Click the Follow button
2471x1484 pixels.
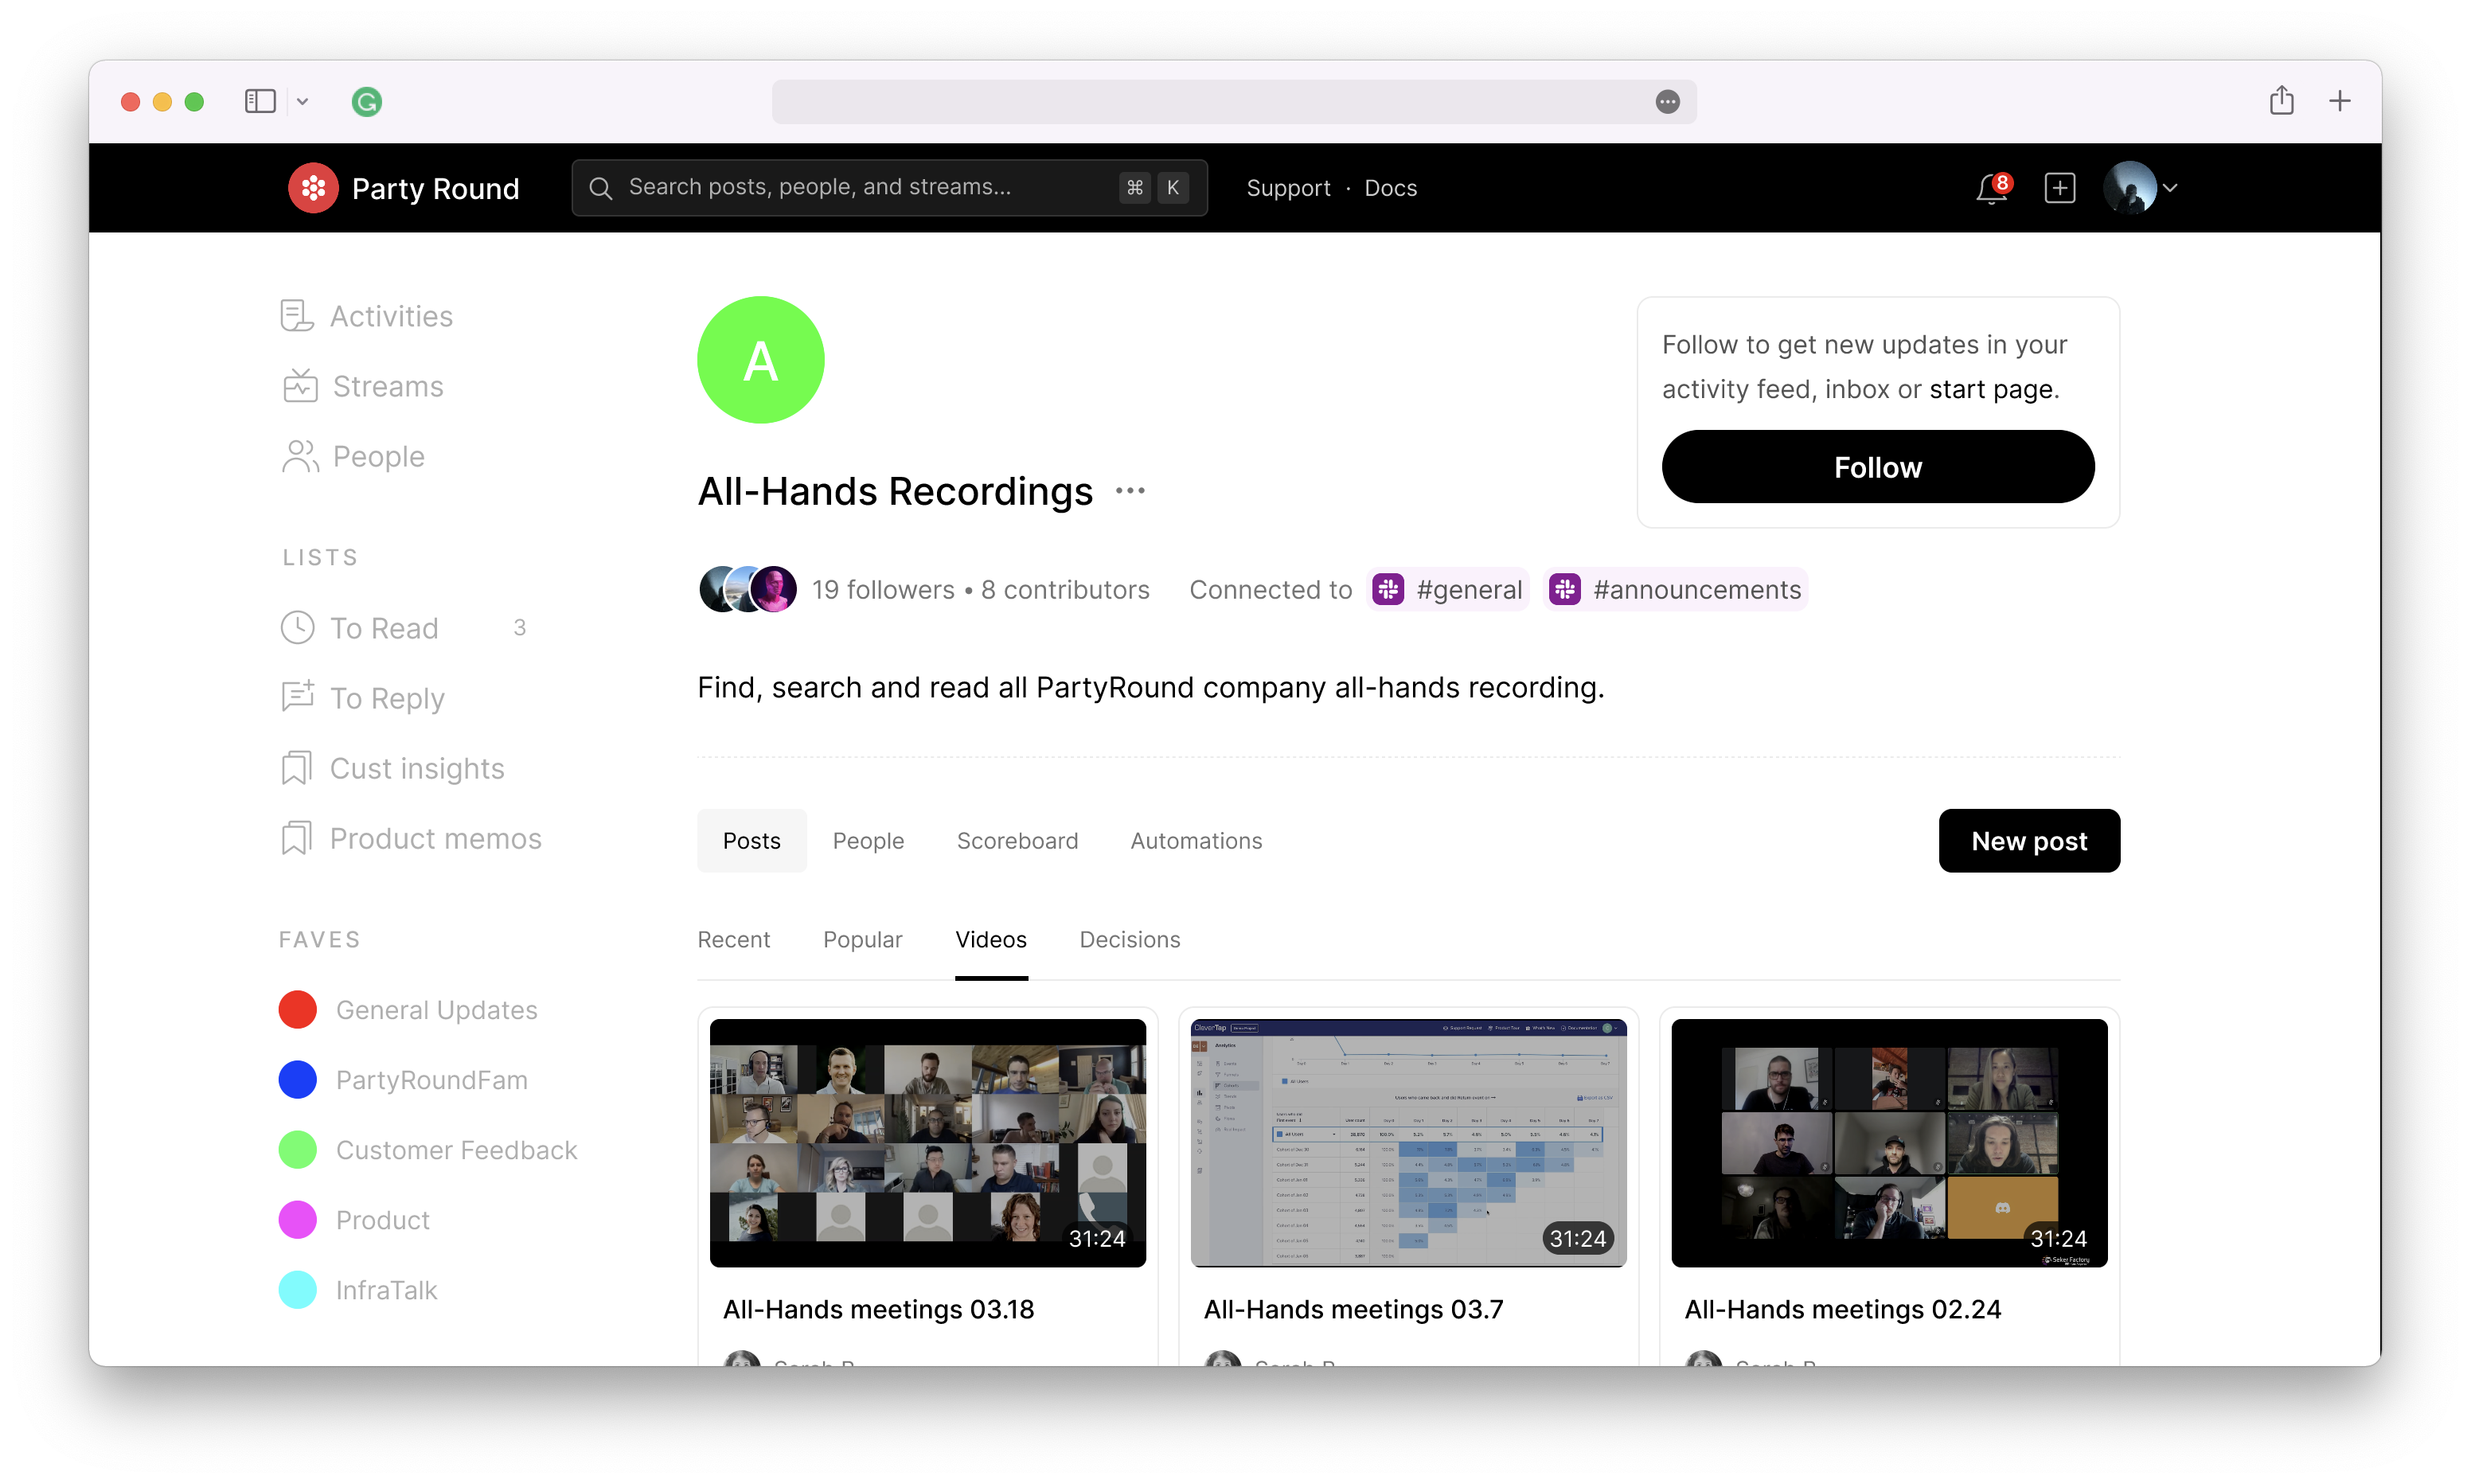click(1877, 467)
